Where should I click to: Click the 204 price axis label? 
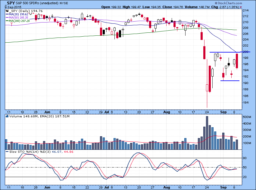point(246,40)
